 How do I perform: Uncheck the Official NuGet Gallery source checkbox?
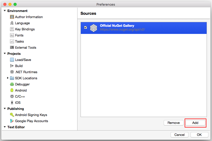(x=85, y=28)
